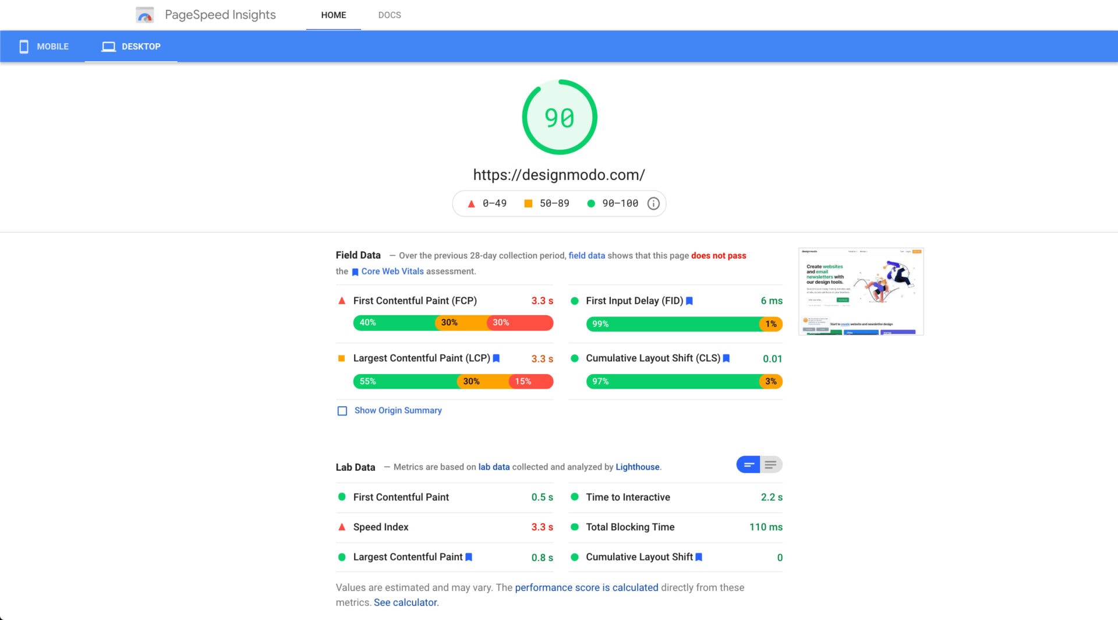Click First Input Delay value 6 ms
The height and width of the screenshot is (620, 1118).
click(772, 301)
